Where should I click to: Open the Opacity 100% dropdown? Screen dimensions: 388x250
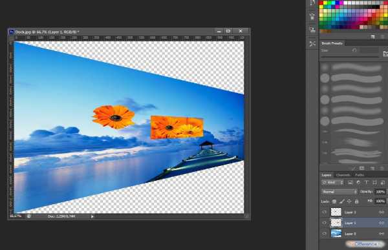click(x=381, y=192)
